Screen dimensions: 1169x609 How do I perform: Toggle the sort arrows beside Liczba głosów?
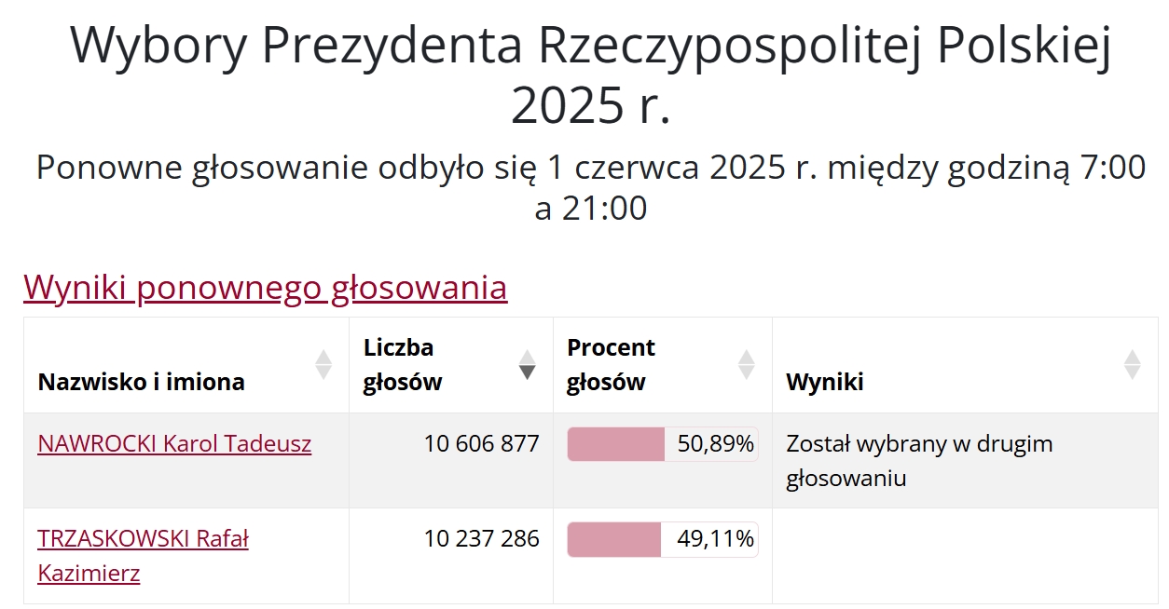(528, 364)
